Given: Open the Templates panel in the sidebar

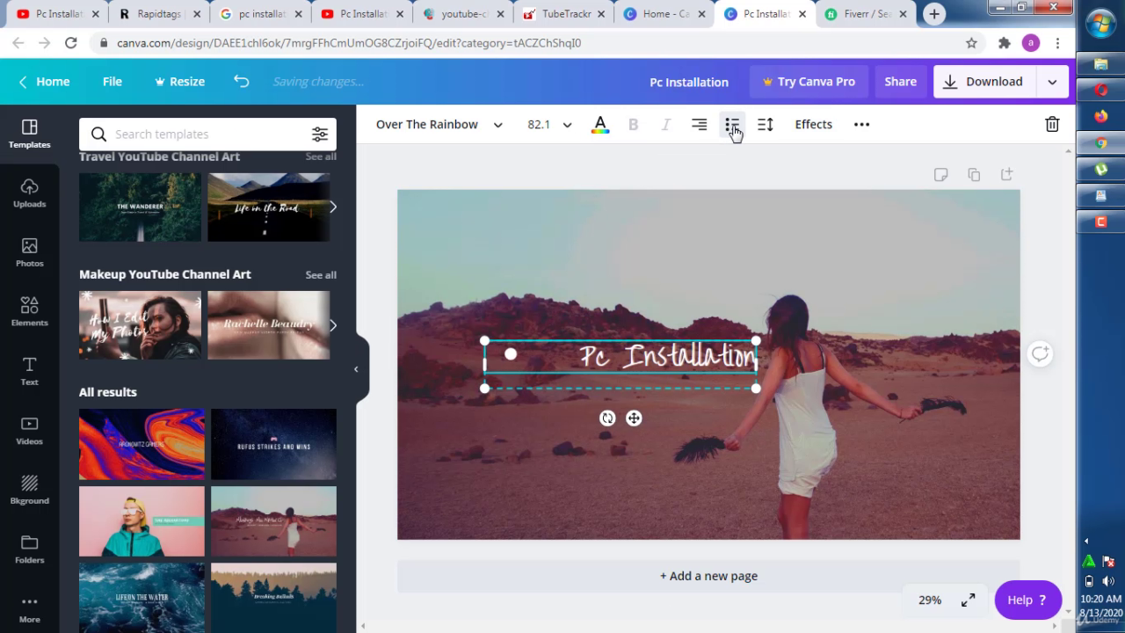Looking at the screenshot, I should (29, 134).
